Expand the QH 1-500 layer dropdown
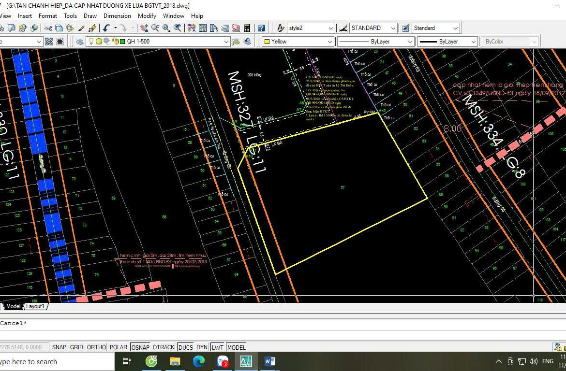This screenshot has height=371, width=566. point(226,42)
